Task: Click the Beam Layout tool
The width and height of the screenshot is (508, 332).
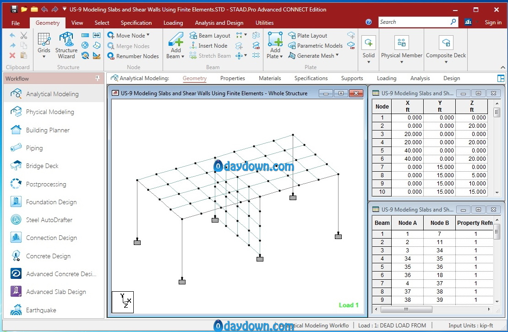Action: click(x=210, y=35)
